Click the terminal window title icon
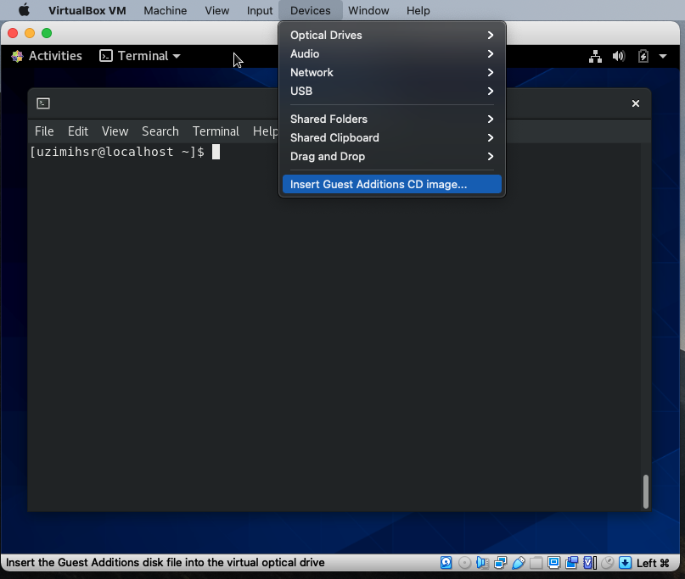This screenshot has width=685, height=579. pyautogui.click(x=43, y=103)
